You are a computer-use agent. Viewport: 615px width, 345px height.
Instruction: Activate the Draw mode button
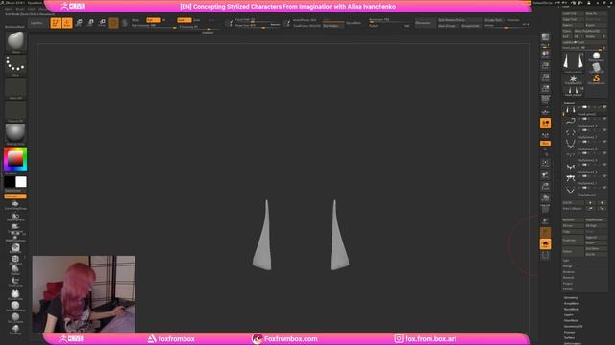coord(67,23)
